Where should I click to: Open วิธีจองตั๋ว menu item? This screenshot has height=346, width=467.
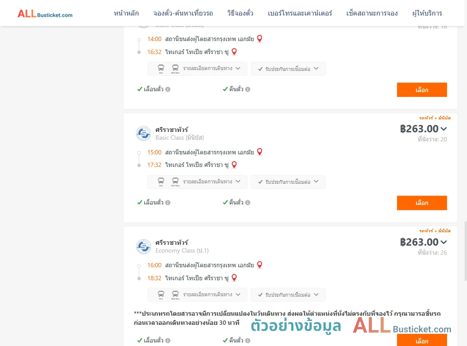[240, 13]
